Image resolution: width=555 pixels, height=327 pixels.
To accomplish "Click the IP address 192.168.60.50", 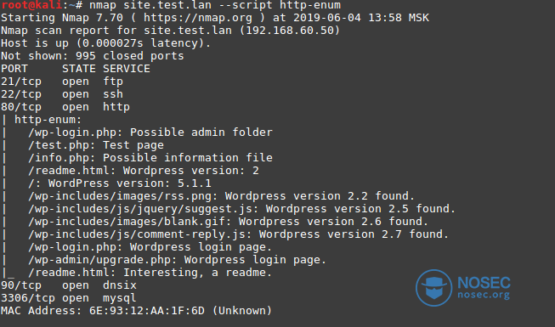I will pos(290,31).
